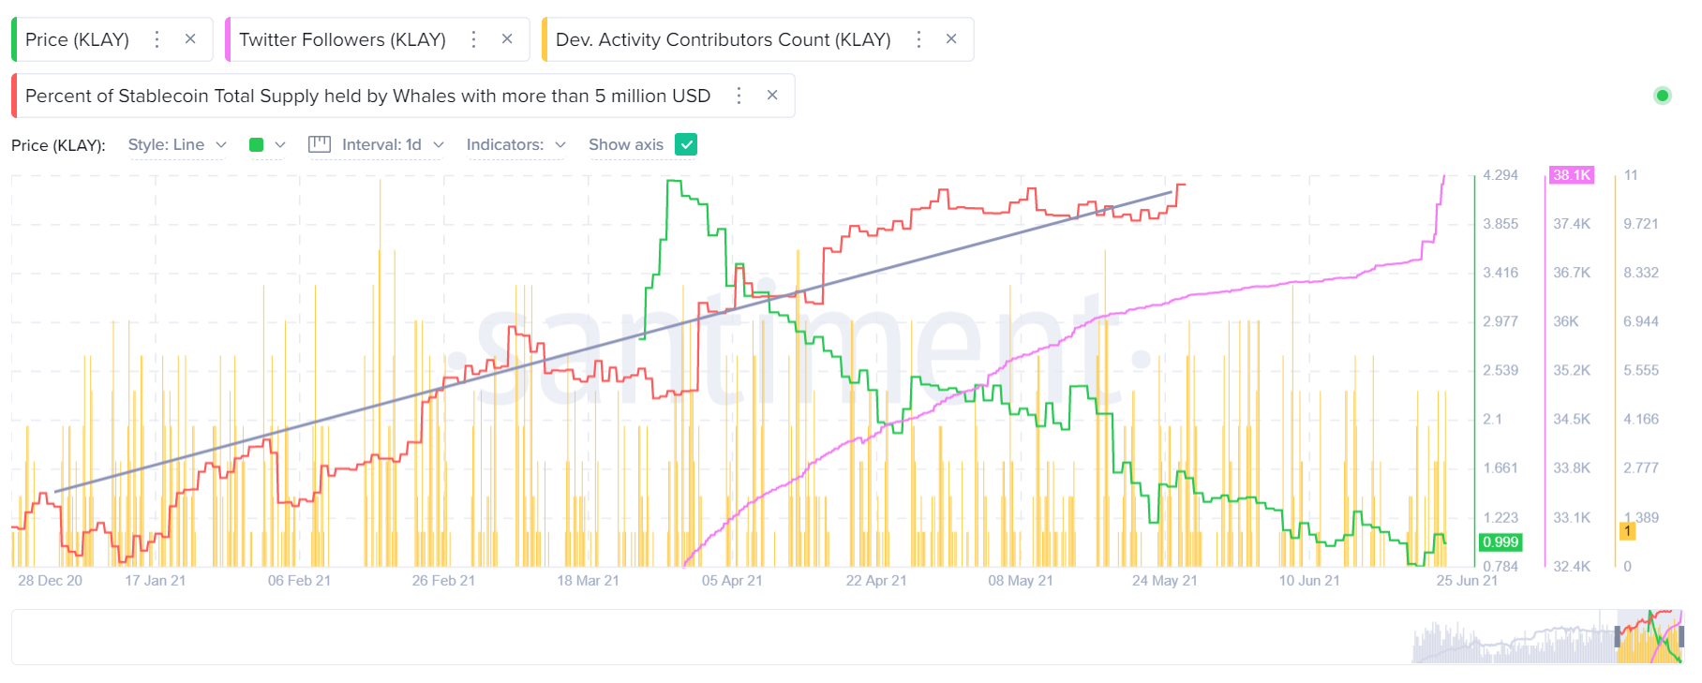This screenshot has width=1702, height=683.
Task: Select the stablecoin whales supply metric tab
Action: point(367,96)
